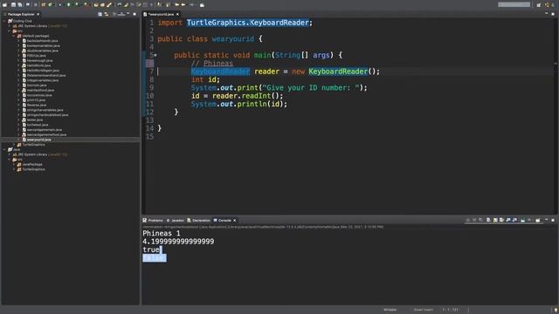Click Open Console icon in Console toolbar

tap(538, 220)
